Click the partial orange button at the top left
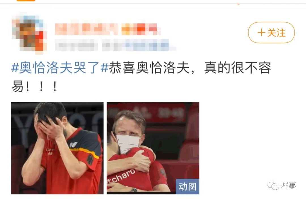The width and height of the screenshot is (306, 199). coord(26,1)
